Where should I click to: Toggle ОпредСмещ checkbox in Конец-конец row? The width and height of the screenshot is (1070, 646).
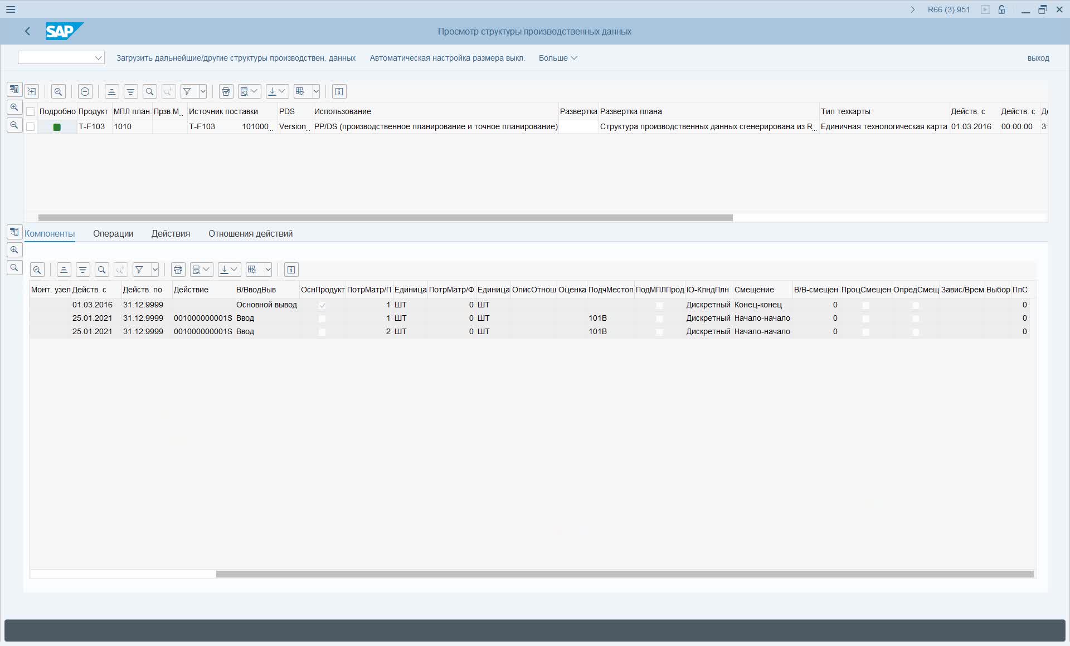click(916, 305)
